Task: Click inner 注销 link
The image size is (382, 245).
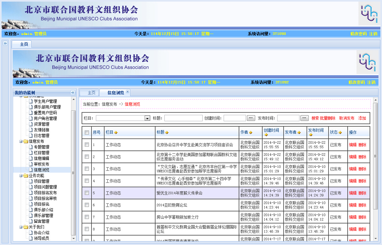Action: point(371,82)
